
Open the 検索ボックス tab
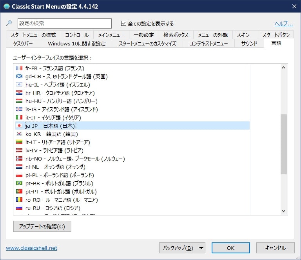pos(176,35)
